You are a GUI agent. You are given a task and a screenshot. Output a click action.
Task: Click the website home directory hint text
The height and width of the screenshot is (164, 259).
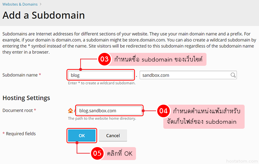pyautogui.click(x=102, y=118)
